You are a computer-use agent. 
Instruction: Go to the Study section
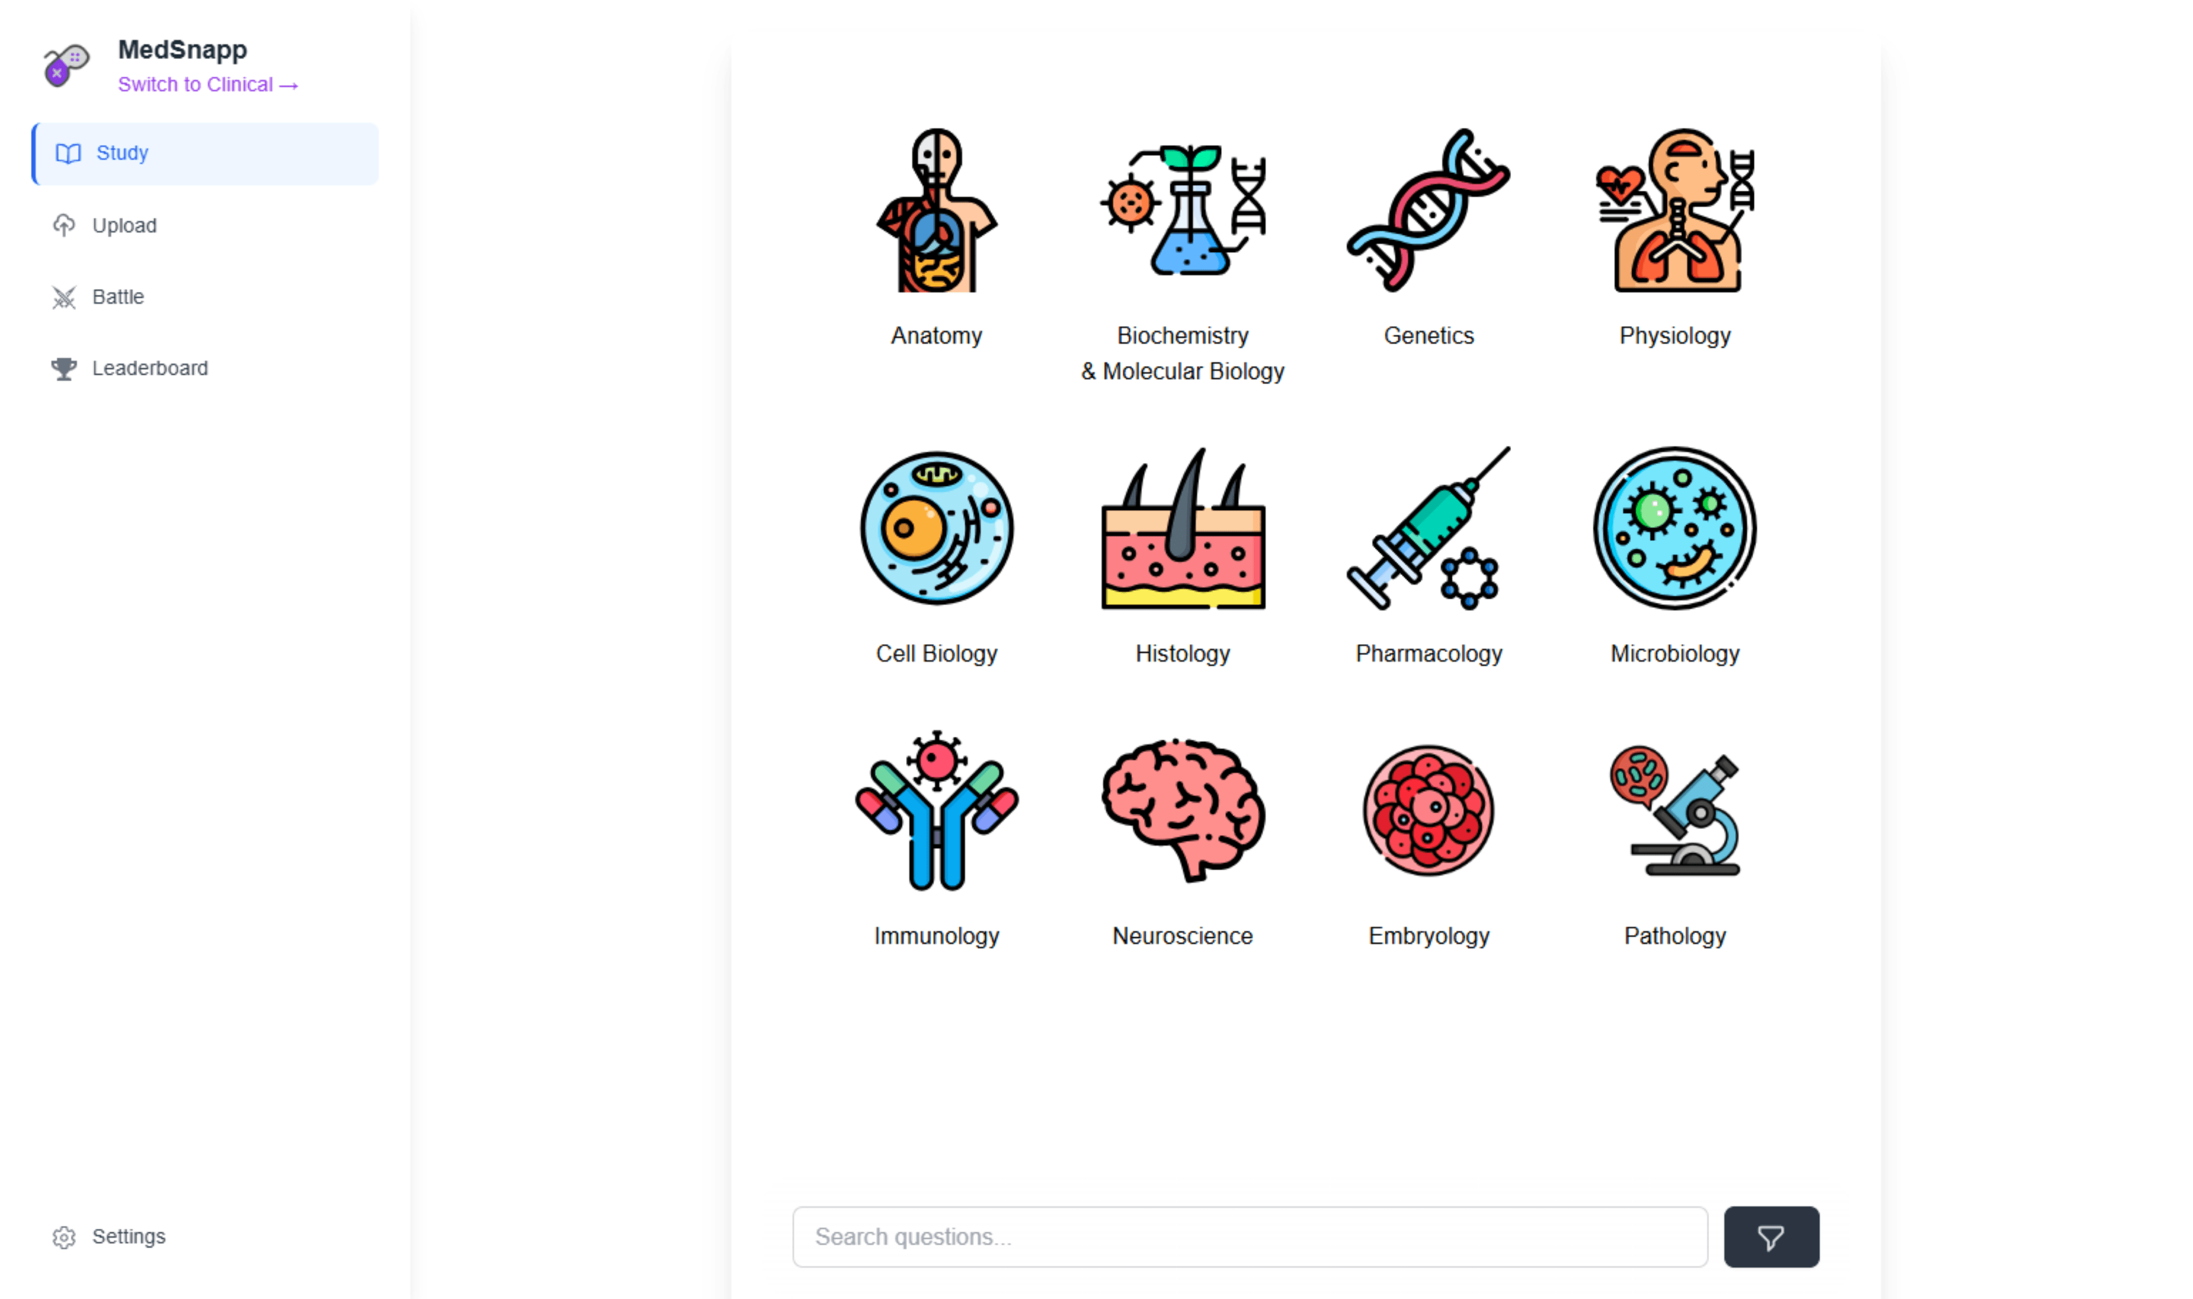tap(205, 153)
